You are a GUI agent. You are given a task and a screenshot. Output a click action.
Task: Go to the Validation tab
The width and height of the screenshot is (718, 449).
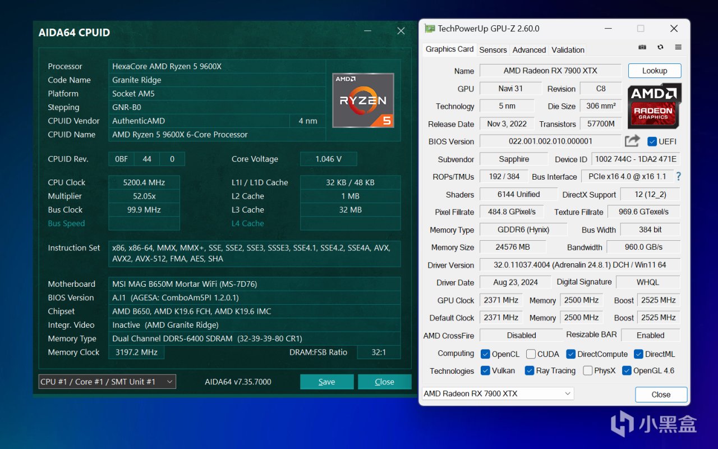(x=568, y=50)
